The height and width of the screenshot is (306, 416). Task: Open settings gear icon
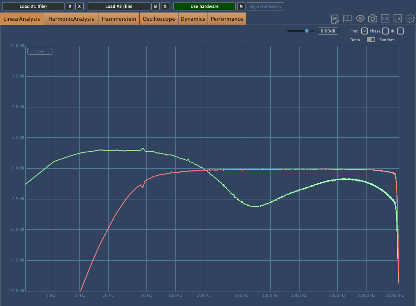410,19
